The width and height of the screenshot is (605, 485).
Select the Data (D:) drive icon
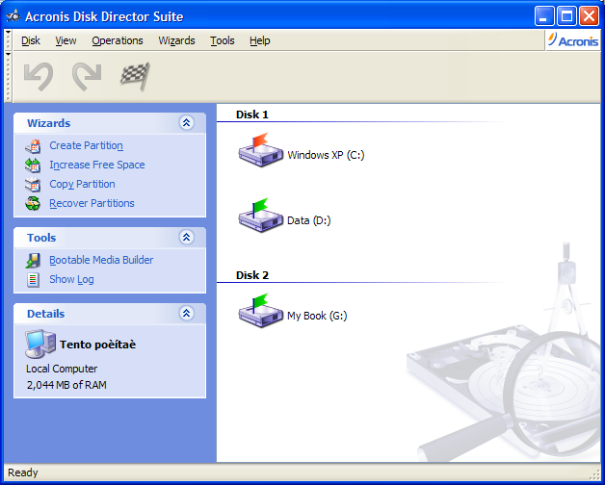coord(260,216)
